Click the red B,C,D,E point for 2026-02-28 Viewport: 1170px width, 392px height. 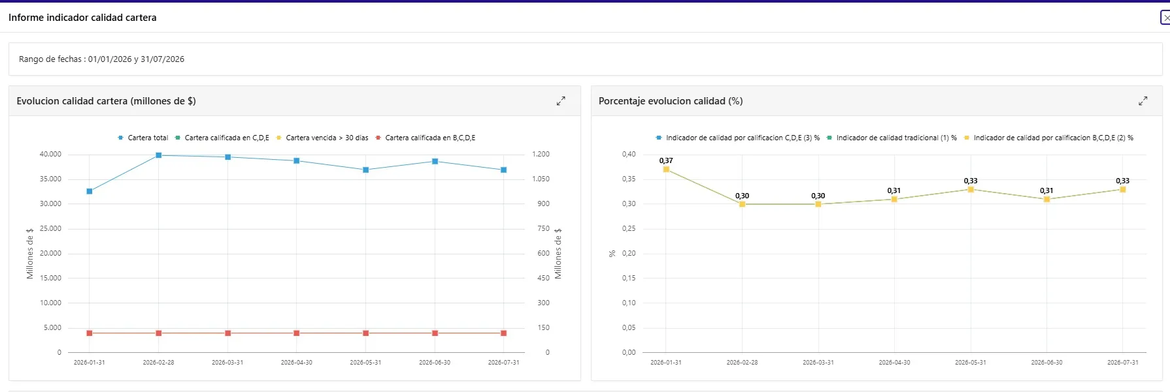point(159,333)
